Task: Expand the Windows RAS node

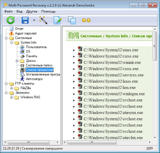Action: point(11,97)
